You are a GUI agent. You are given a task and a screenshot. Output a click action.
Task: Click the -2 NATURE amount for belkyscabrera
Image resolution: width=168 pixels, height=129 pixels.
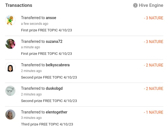[x=154, y=65]
